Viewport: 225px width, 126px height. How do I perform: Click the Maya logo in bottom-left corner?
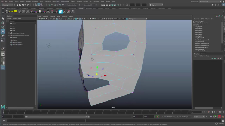3,107
